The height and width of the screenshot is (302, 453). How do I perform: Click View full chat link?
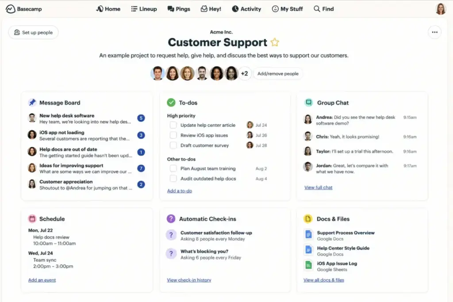click(319, 187)
